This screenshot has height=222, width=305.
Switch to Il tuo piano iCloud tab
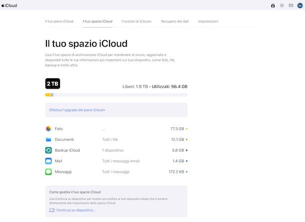[59, 22]
